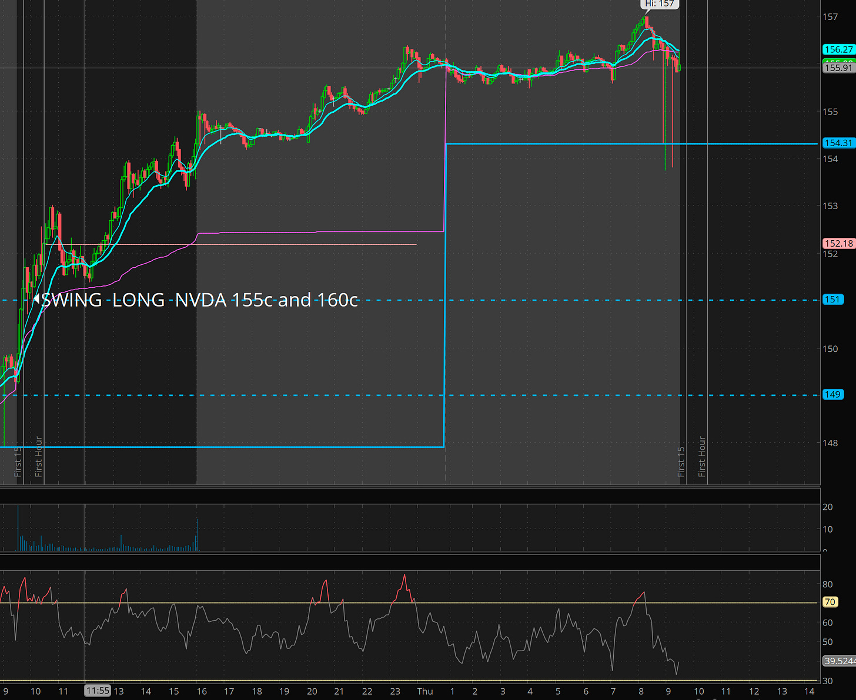Viewport: 856px width, 700px height.
Task: Select the gray 155.91 last price tag
Action: (839, 68)
